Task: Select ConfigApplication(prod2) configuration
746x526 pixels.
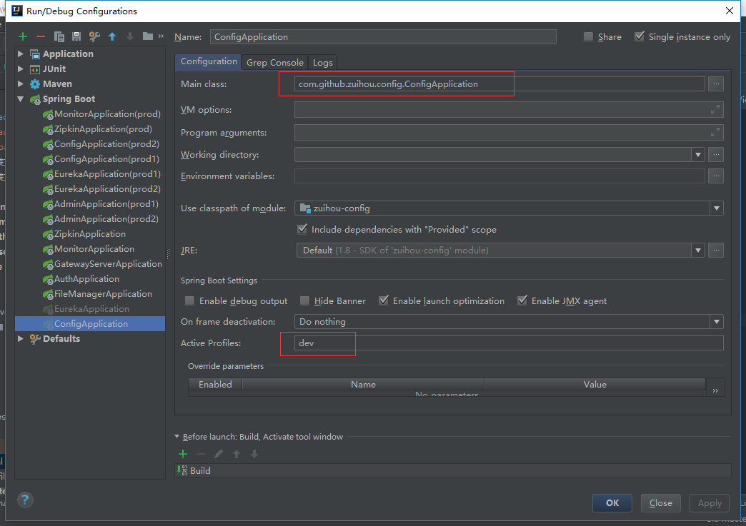Action: pyautogui.click(x=106, y=144)
